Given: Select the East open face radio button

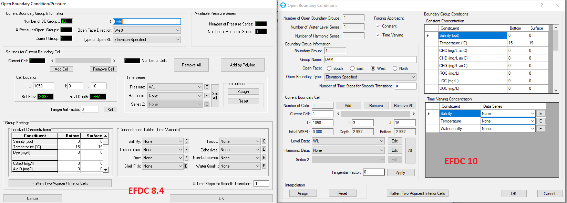Looking at the screenshot, I should pyautogui.click(x=352, y=68).
